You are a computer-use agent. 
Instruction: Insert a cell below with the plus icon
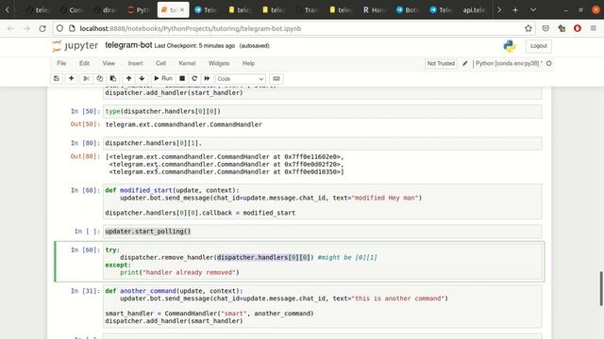(x=72, y=79)
